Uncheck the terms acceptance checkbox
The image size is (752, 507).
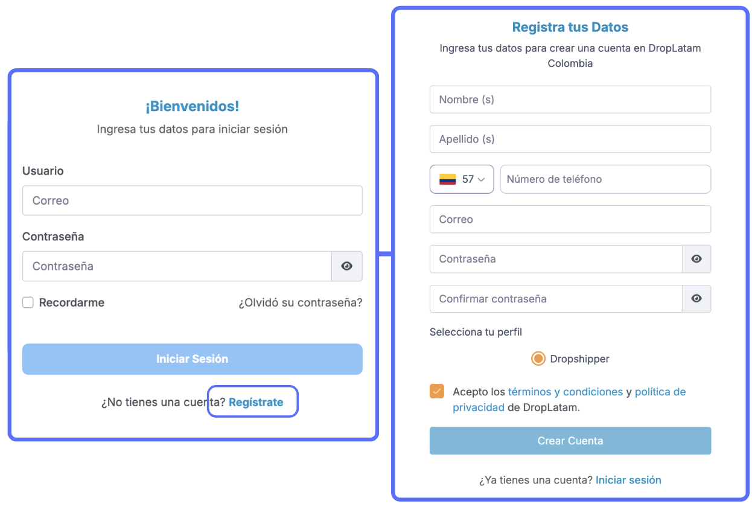(437, 391)
